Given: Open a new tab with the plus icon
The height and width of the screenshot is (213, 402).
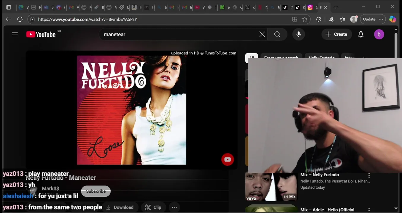Looking at the screenshot, I should pos(336,7).
